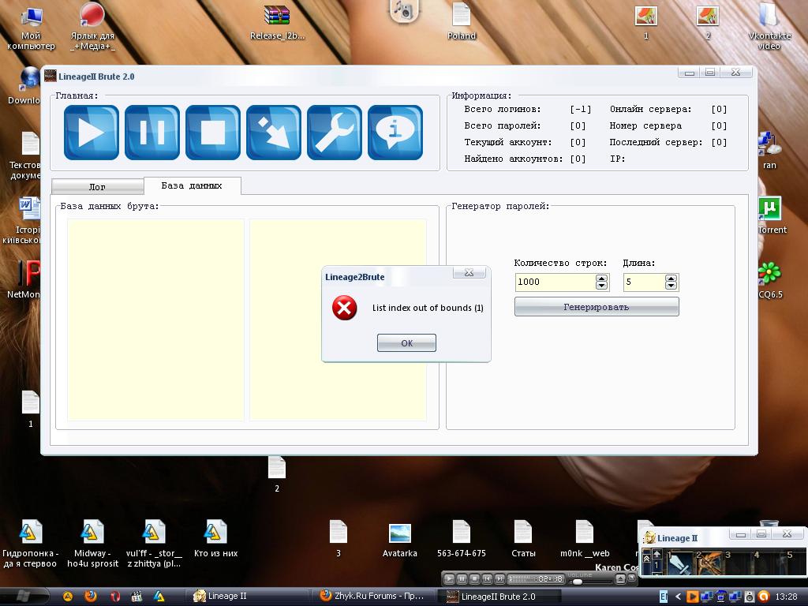Close the Lineage2Brute error dialog
Viewport: 808px width, 606px height.
[469, 272]
